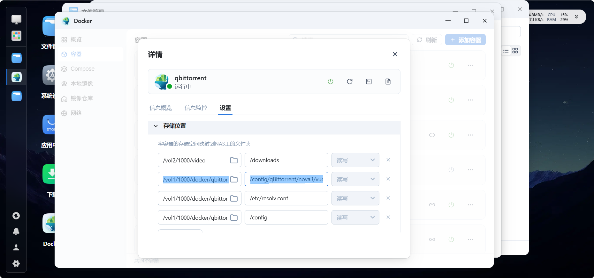Open the user account icon in the dock

click(16, 247)
